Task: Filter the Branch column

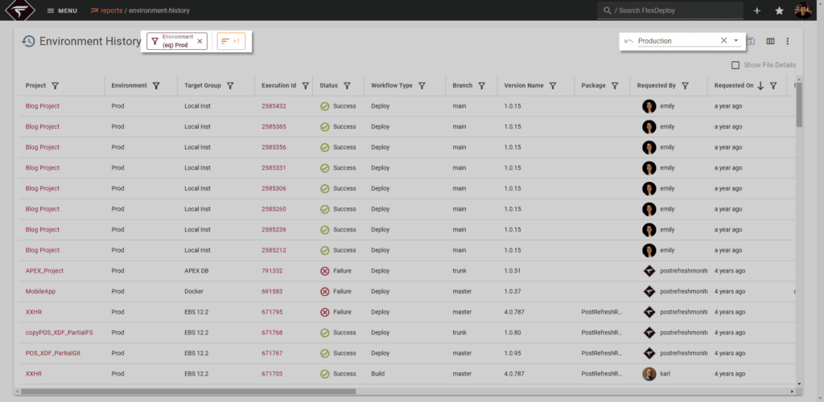Action: [481, 85]
